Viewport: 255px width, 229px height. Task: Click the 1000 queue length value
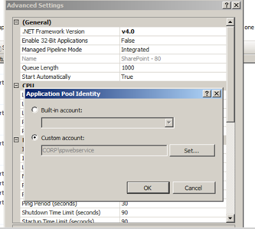(x=128, y=68)
